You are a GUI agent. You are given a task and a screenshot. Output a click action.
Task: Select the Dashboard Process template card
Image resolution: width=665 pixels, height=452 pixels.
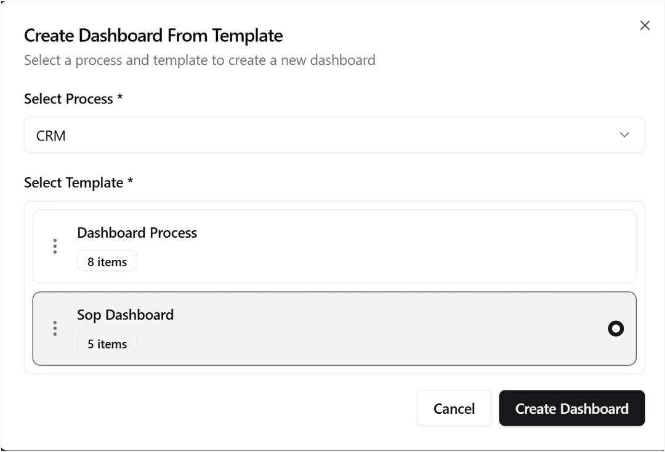click(x=334, y=246)
